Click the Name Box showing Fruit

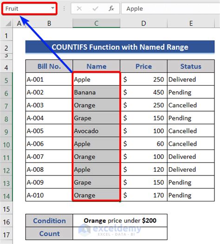29,8
